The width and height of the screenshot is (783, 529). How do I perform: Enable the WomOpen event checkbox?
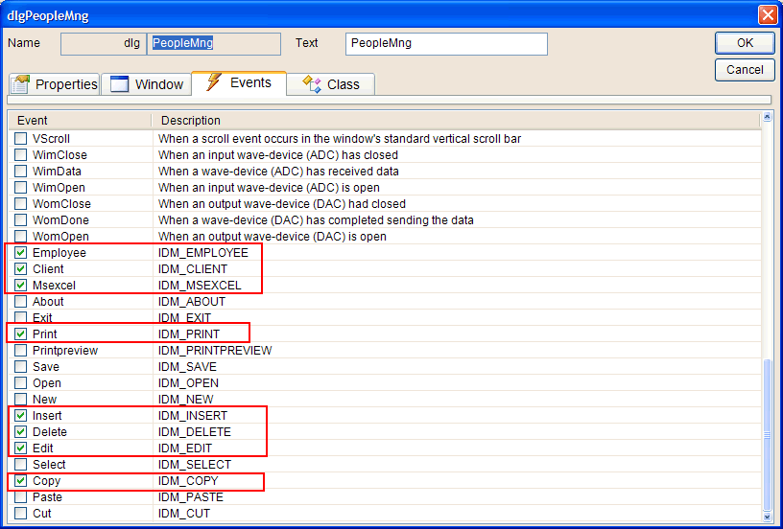(20, 237)
